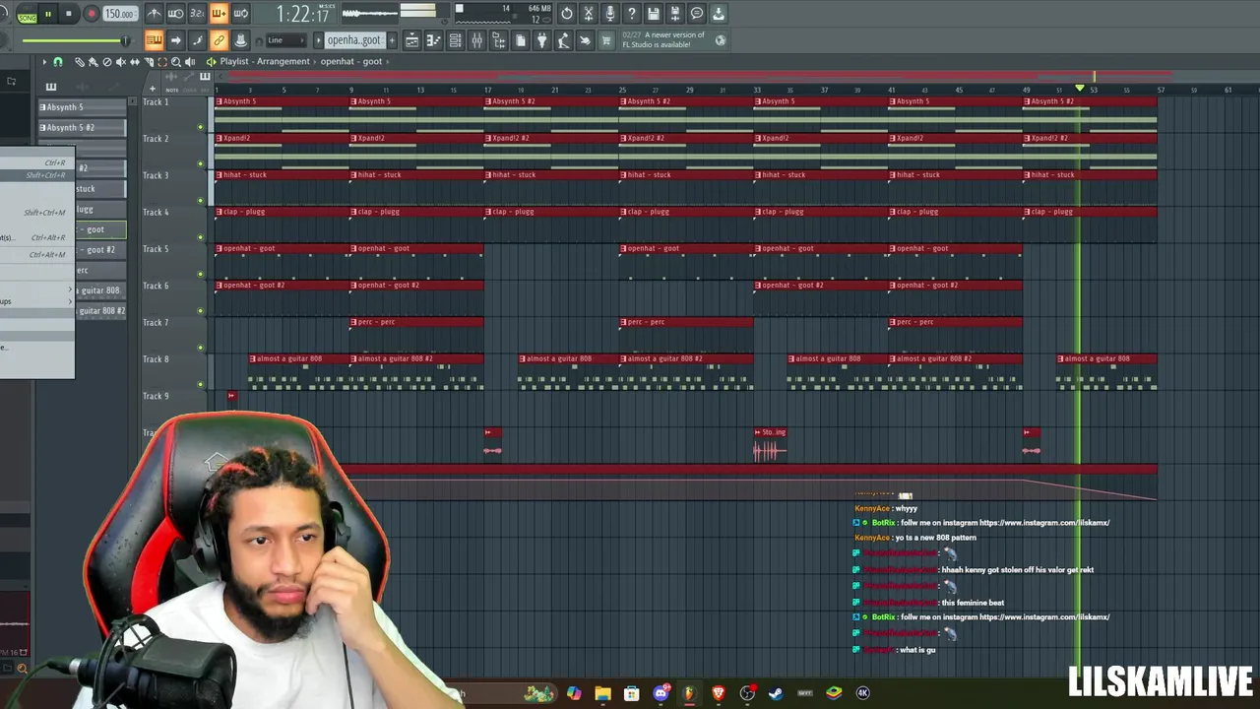
Task: Click the yellow playhead marker on timeline
Action: coord(1080,89)
